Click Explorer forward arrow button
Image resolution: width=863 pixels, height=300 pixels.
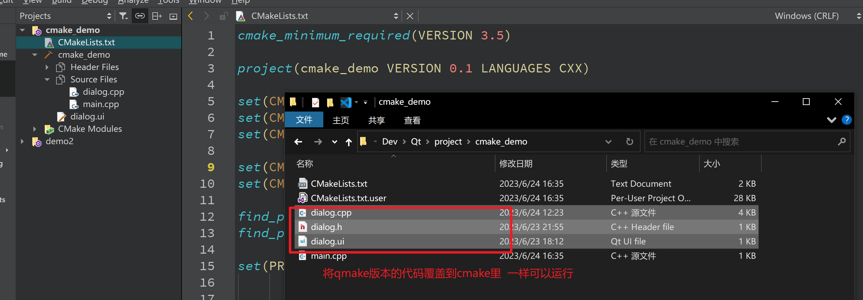point(318,141)
